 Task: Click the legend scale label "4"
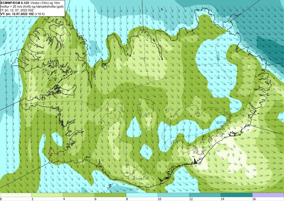pos(64,199)
